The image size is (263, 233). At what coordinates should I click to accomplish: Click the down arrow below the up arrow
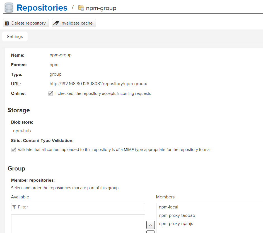(150, 232)
